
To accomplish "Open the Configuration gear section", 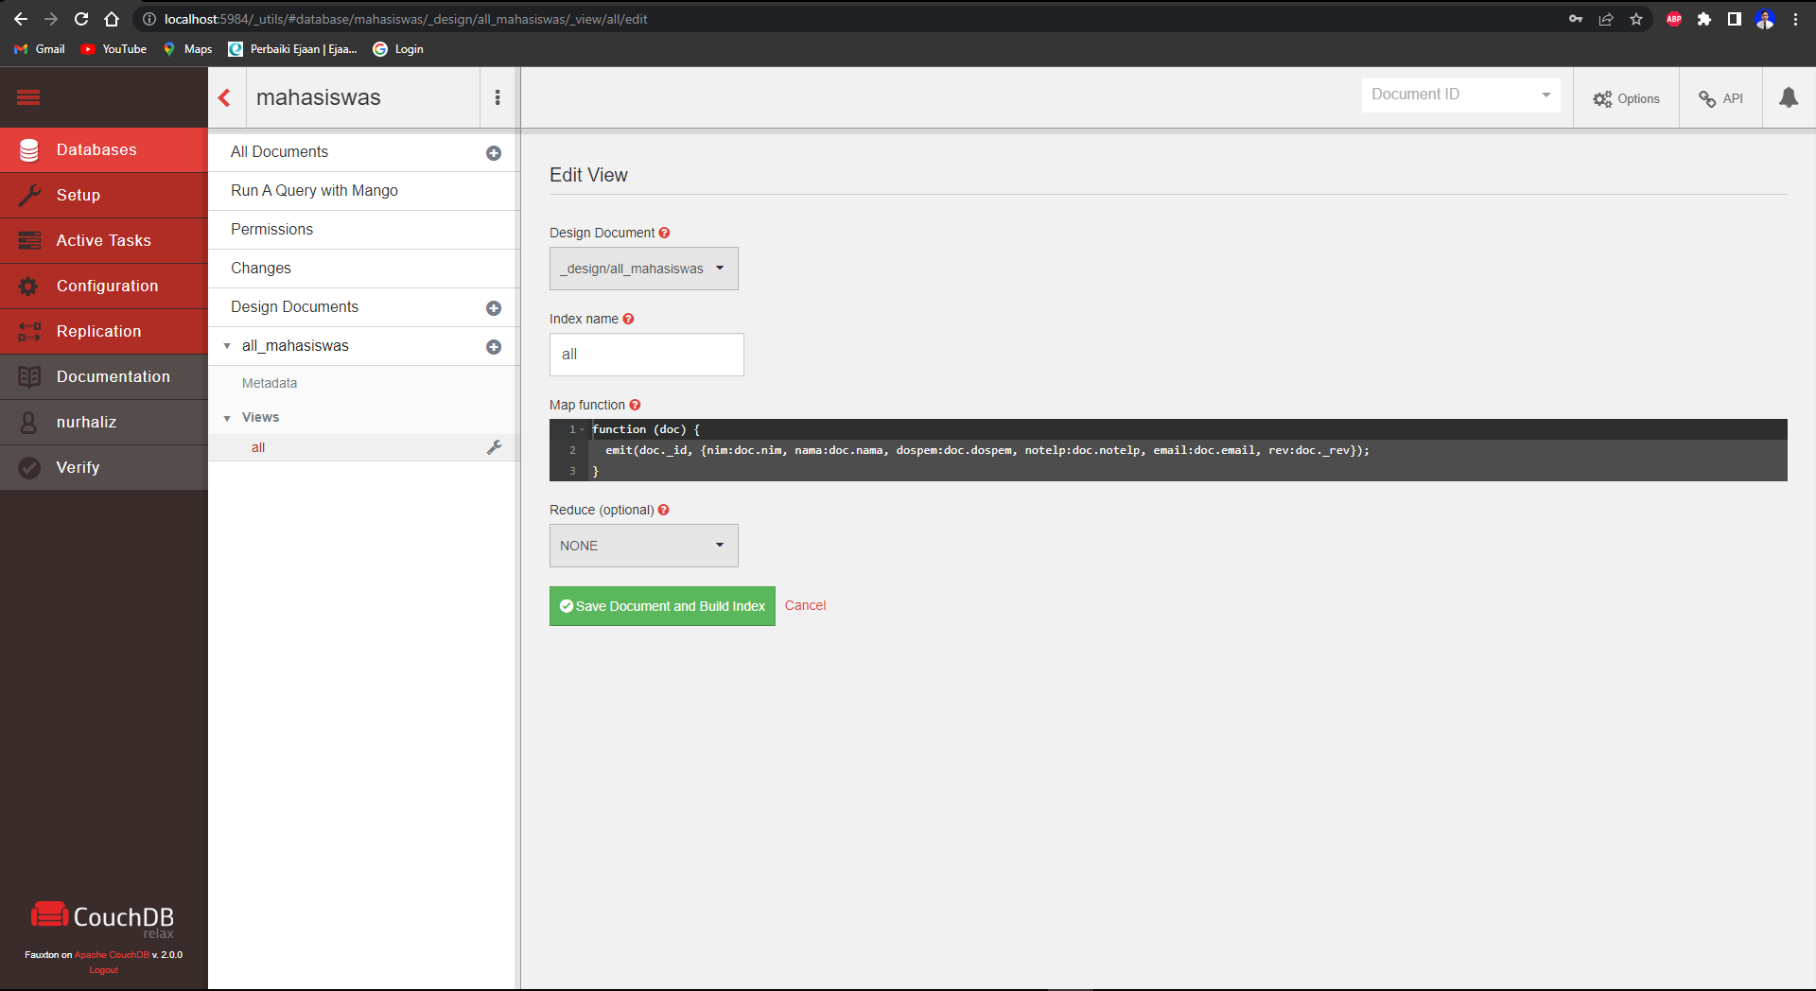I will click(28, 286).
